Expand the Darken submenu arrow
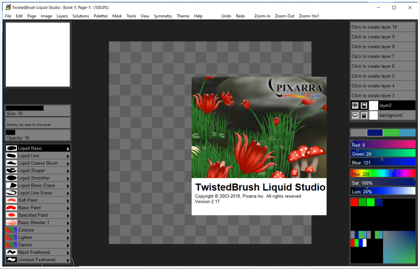This screenshot has height=269, width=420. pyautogui.click(x=68, y=245)
